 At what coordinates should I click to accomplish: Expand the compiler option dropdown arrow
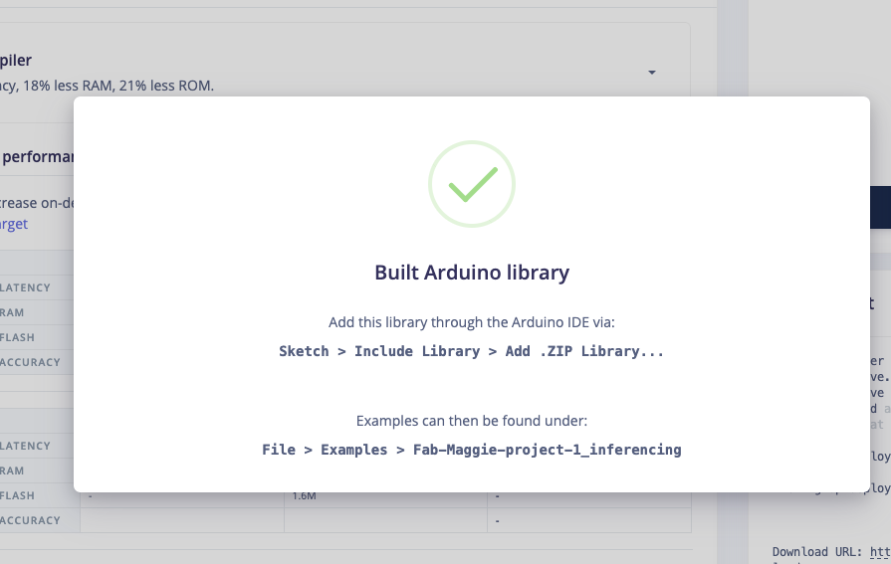(x=652, y=73)
